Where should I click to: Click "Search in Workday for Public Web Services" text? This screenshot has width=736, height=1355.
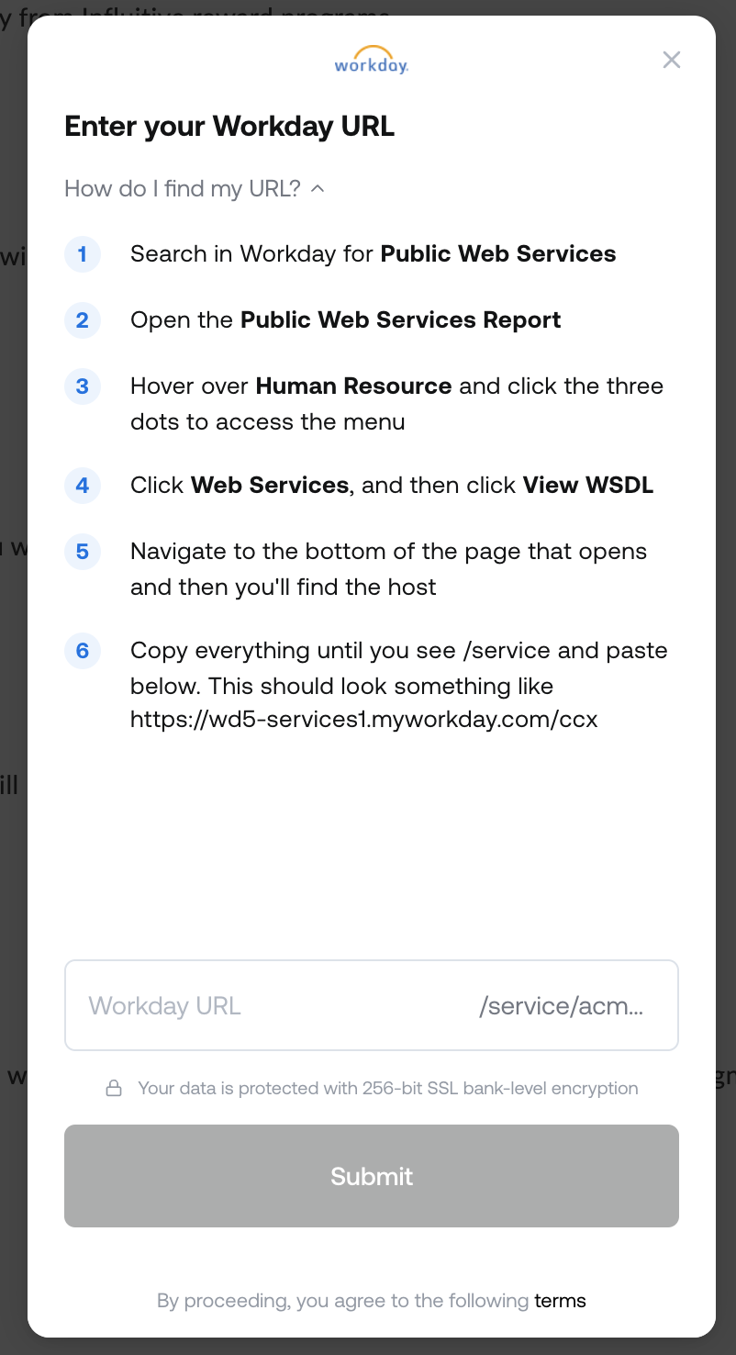pos(374,253)
